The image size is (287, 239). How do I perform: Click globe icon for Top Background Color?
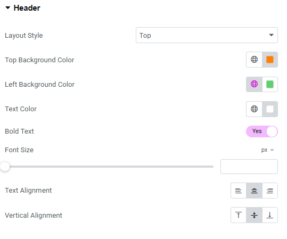coord(254,60)
